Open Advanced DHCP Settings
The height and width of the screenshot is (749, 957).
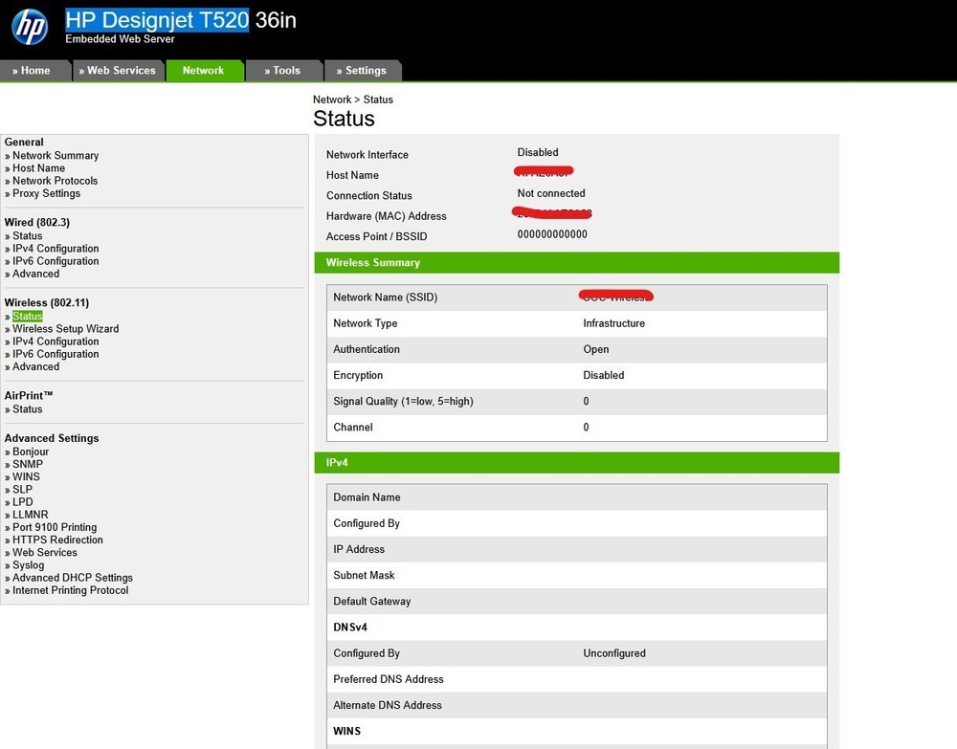pyautogui.click(x=73, y=578)
